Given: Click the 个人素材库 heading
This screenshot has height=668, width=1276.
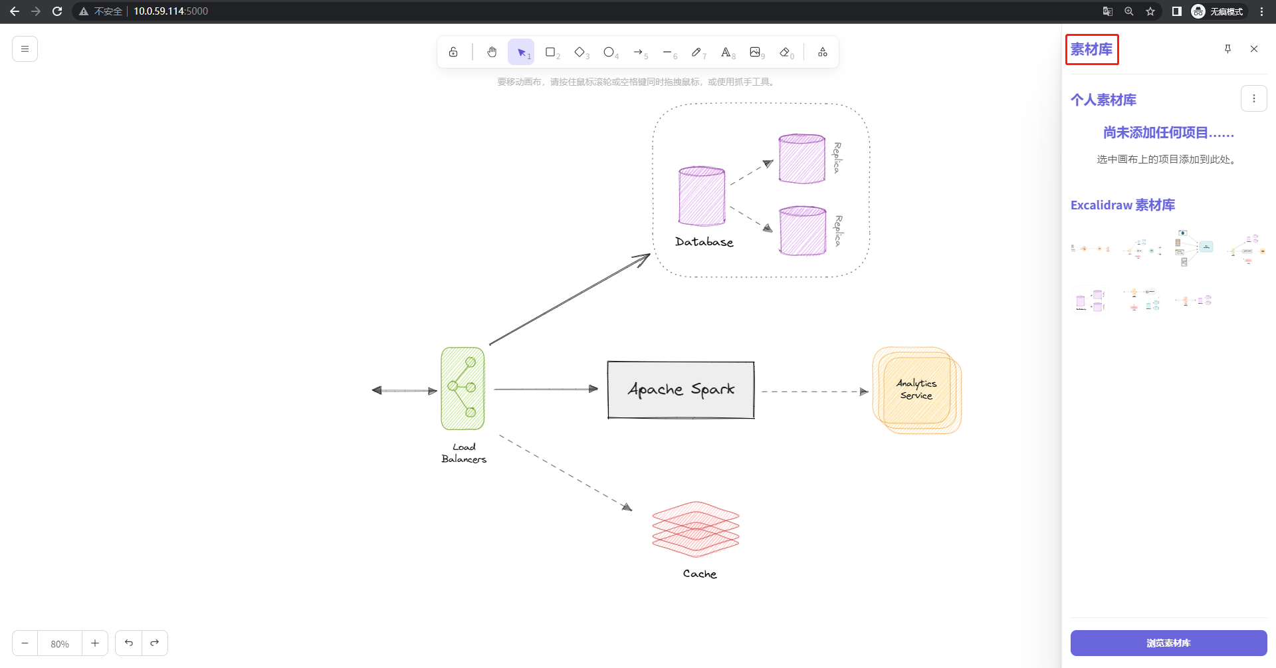Looking at the screenshot, I should (x=1103, y=100).
